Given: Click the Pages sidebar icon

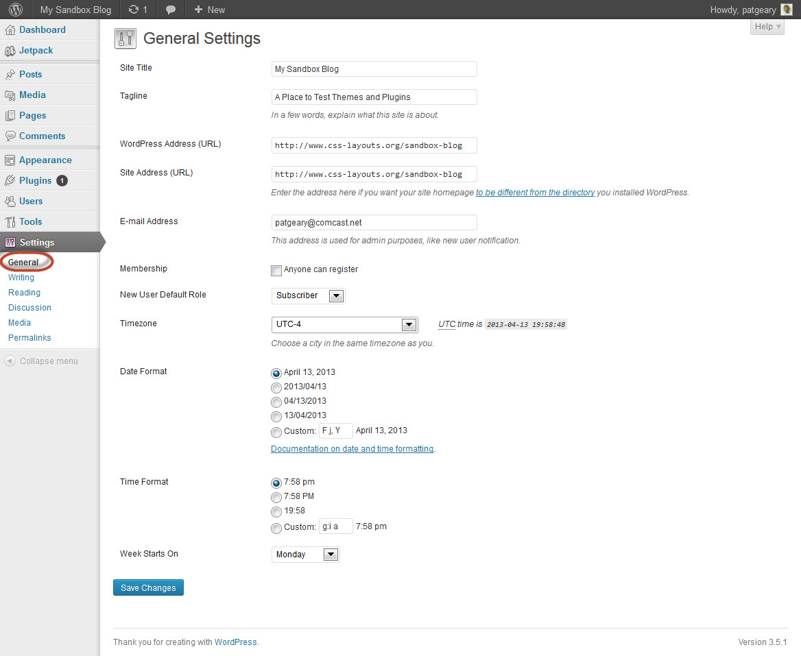Looking at the screenshot, I should (10, 116).
